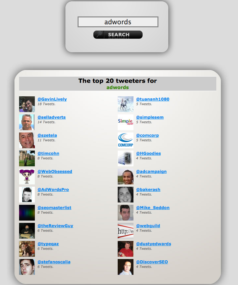The image size is (238, 285).
Task: Open the @DiscoverSEO profile link
Action: 152,262
